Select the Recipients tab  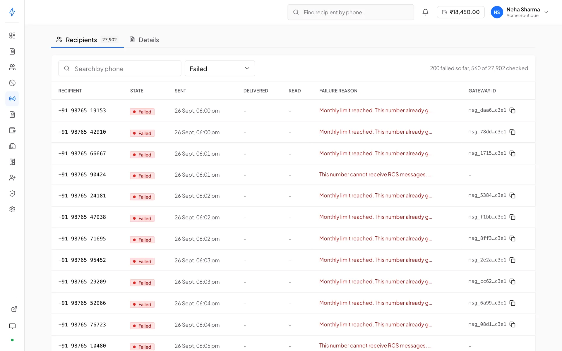(87, 40)
